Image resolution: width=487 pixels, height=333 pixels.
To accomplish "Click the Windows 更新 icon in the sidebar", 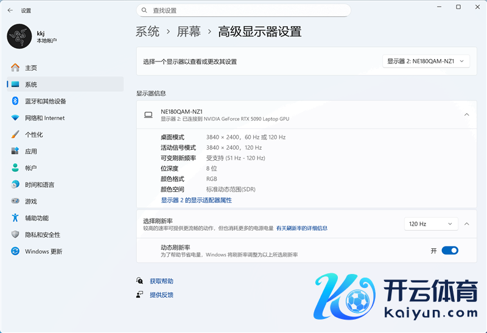I will (15, 251).
